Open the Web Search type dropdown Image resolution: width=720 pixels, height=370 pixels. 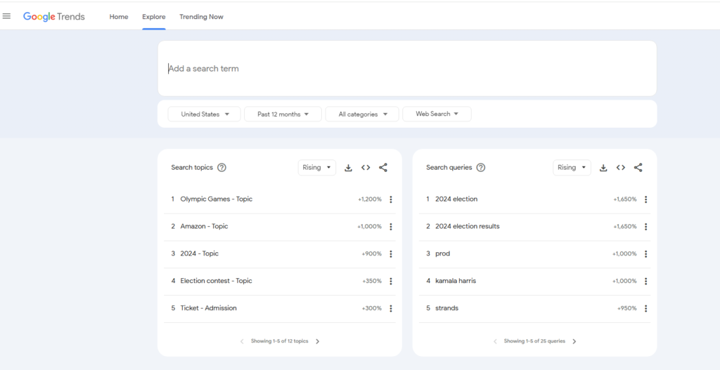437,114
